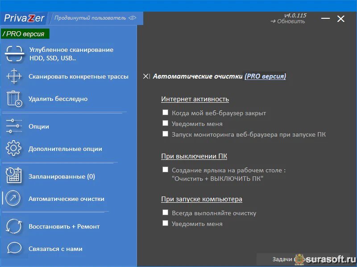This screenshot has width=357, height=267.
Task: Switch user mode via Продвинутый пользователь selector
Action: tap(95, 18)
